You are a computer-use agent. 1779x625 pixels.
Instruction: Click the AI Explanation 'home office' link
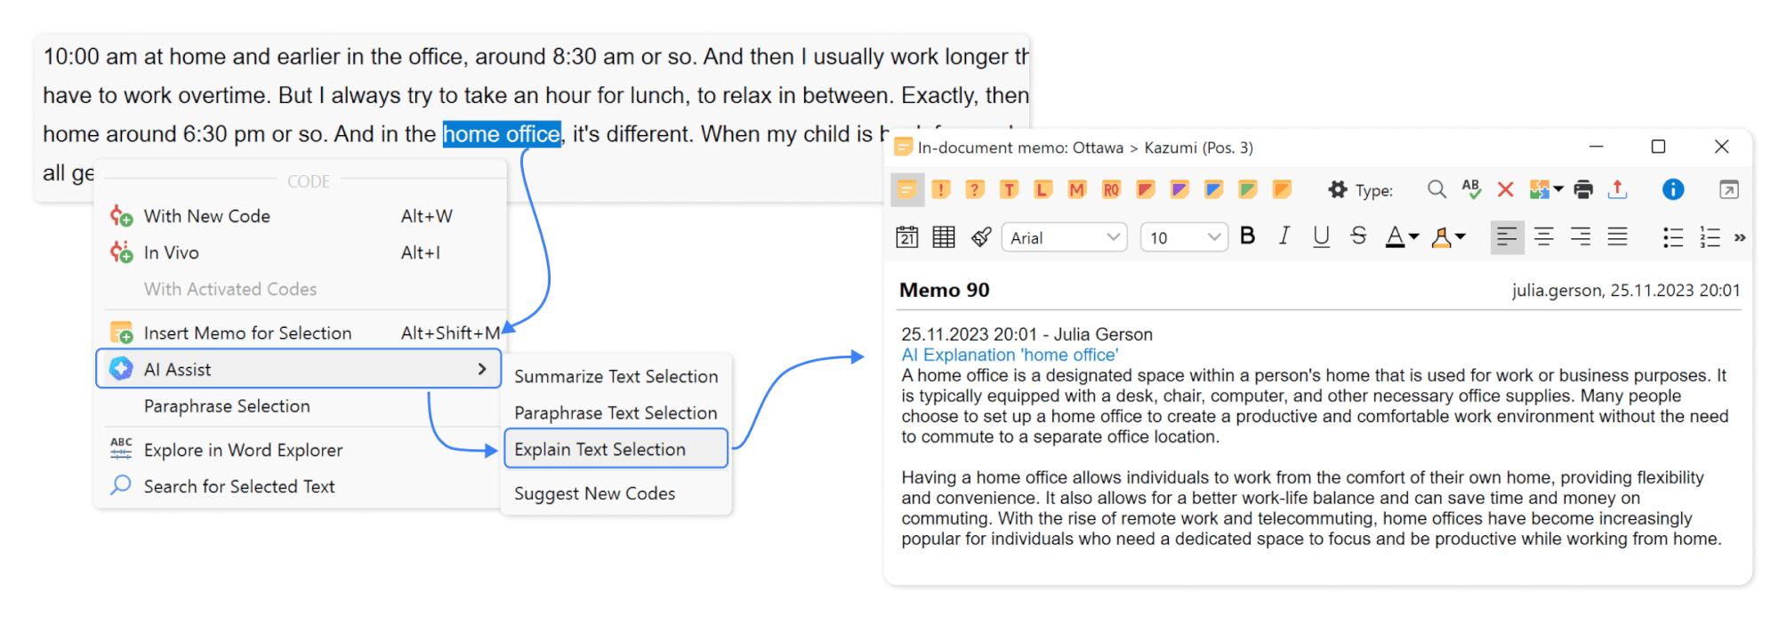point(1010,356)
